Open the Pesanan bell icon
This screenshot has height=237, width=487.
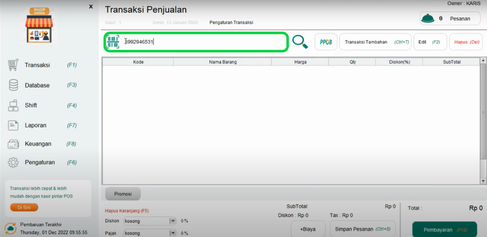pos(428,18)
